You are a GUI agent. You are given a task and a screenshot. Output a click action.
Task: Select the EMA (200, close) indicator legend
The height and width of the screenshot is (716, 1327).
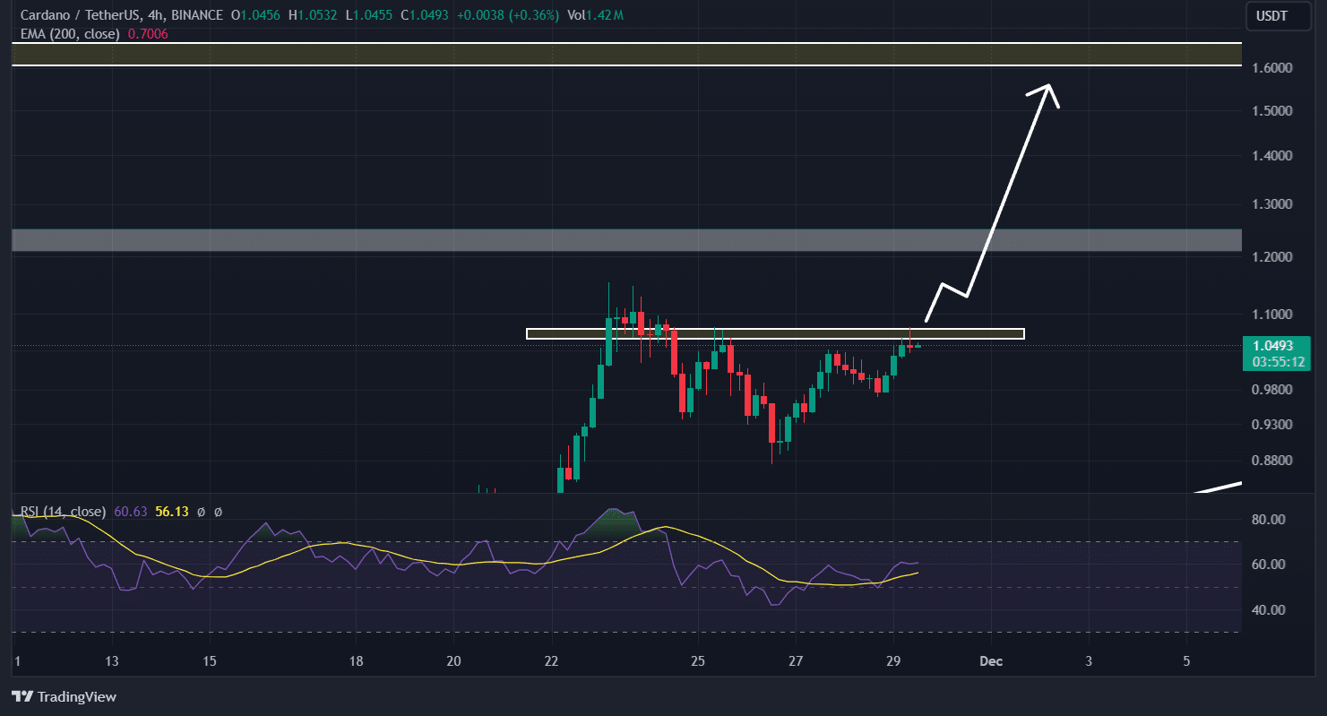(70, 34)
